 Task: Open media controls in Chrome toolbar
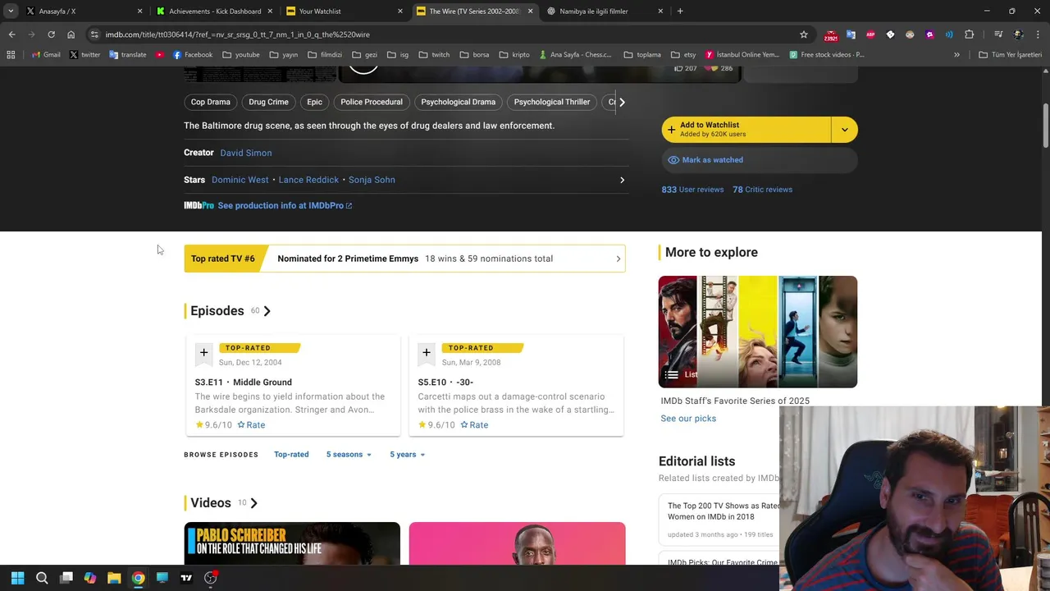tap(998, 34)
